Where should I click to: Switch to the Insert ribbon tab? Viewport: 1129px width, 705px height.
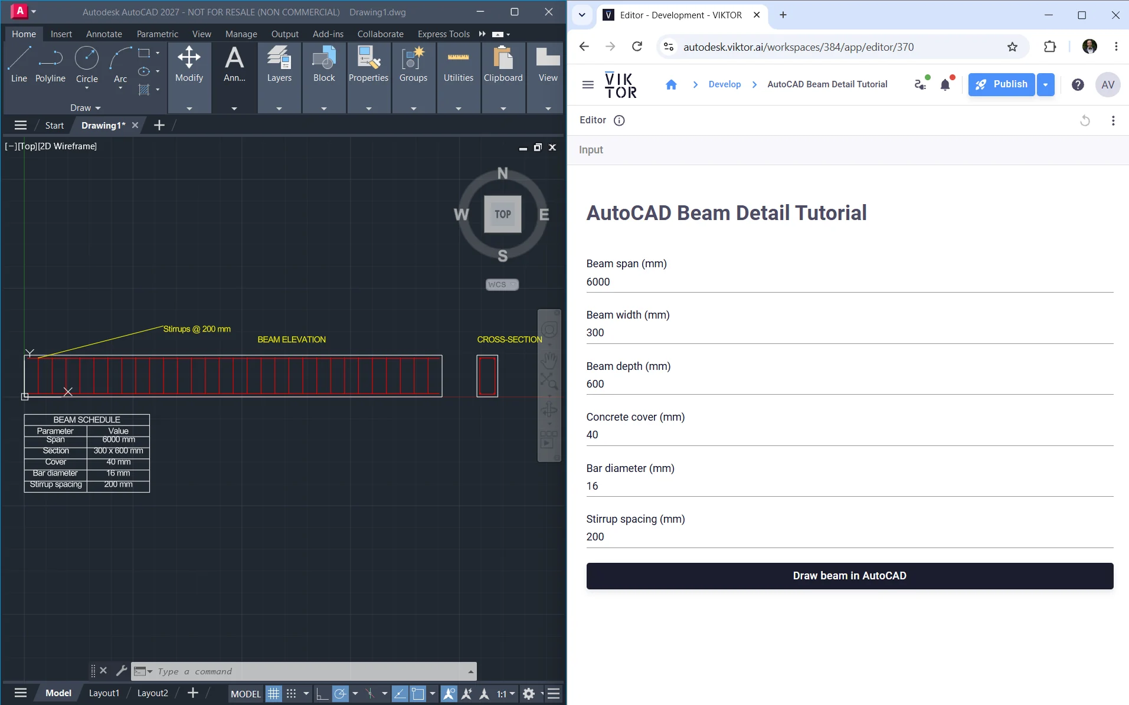click(61, 34)
